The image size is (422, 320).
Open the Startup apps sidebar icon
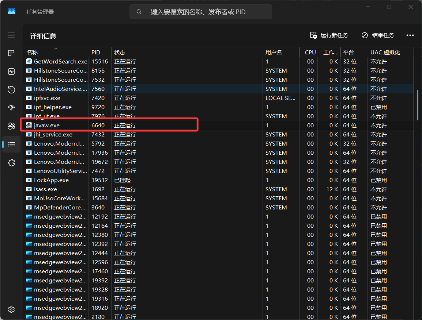[11, 108]
